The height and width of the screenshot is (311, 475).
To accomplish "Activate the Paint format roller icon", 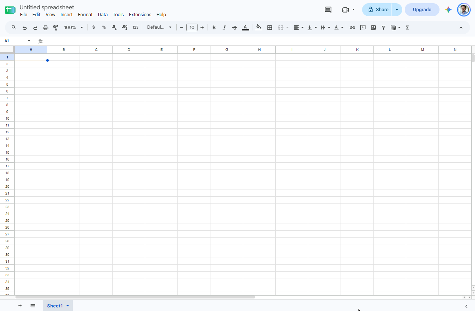I will click(56, 28).
